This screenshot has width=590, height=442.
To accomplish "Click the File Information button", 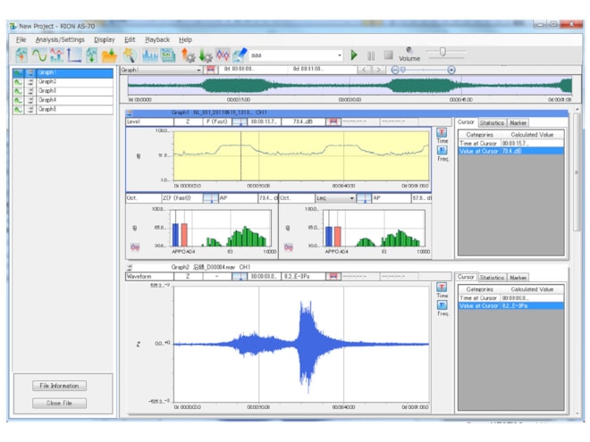I will tap(60, 386).
